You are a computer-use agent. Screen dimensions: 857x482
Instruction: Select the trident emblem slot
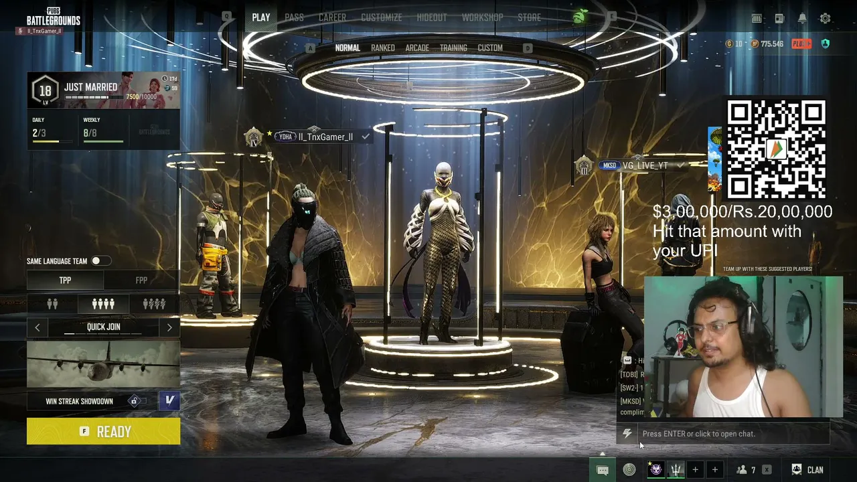[676, 470]
